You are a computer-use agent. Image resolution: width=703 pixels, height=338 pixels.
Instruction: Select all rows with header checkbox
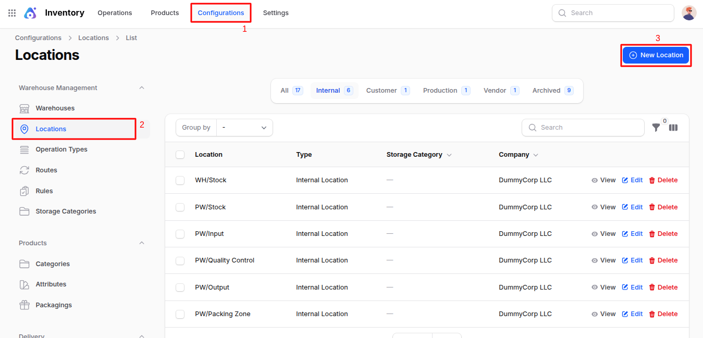[180, 155]
